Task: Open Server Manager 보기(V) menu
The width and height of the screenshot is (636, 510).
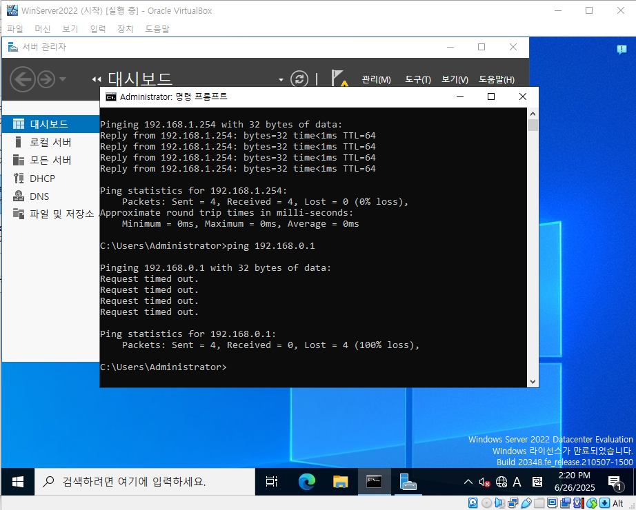Action: pyautogui.click(x=455, y=79)
